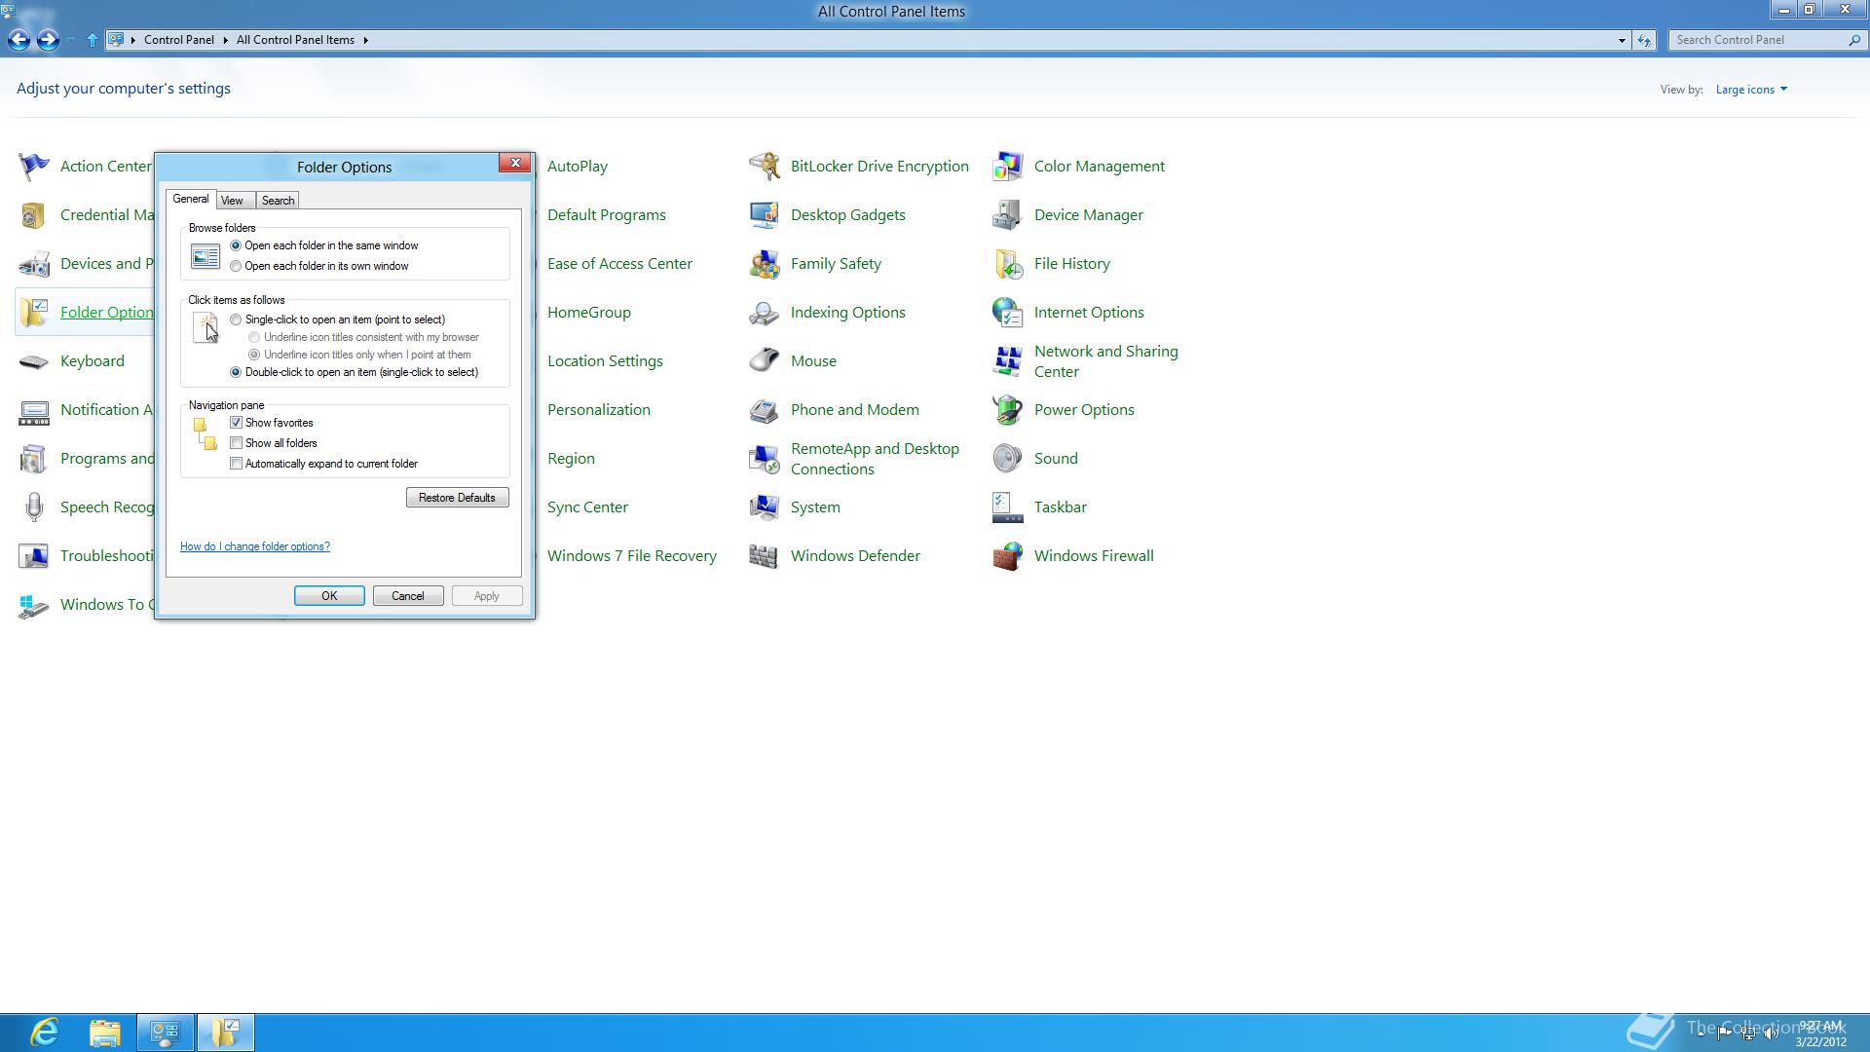Open the address bar history dropdown arrow
Viewport: 1870px width, 1052px height.
[x=1622, y=40]
